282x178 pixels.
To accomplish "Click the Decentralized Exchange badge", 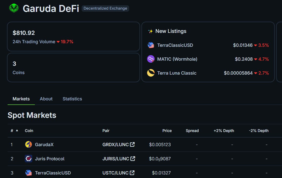I will (105, 8).
